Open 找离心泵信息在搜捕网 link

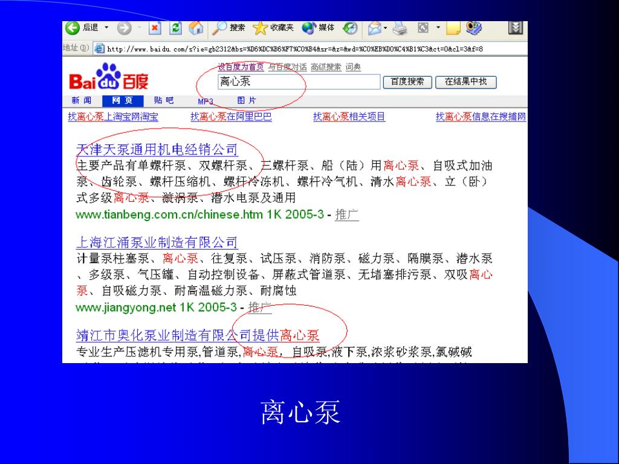481,117
